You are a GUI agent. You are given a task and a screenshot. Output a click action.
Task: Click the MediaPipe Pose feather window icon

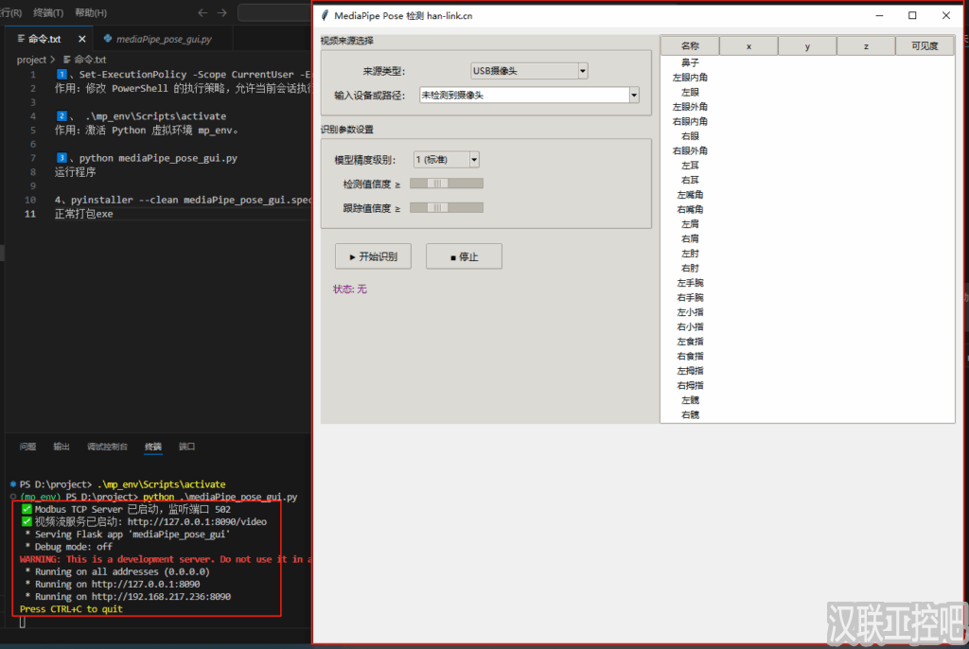pyautogui.click(x=326, y=16)
